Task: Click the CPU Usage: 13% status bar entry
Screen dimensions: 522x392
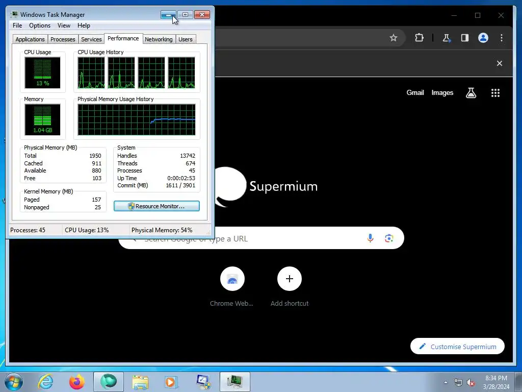Action: [87, 230]
